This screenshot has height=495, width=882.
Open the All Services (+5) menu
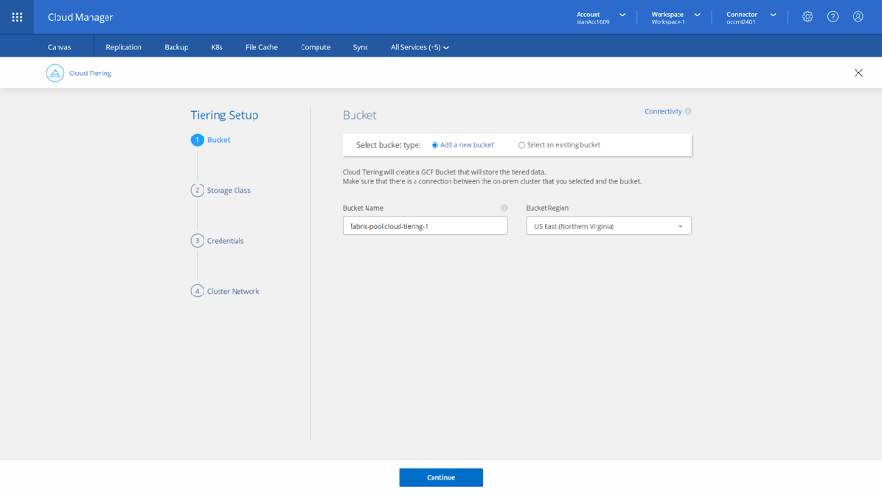pos(419,47)
